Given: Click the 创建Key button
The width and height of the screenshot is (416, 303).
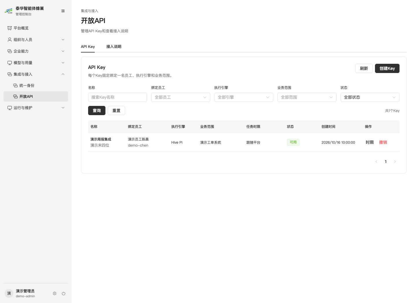Looking at the screenshot, I should coord(387,68).
